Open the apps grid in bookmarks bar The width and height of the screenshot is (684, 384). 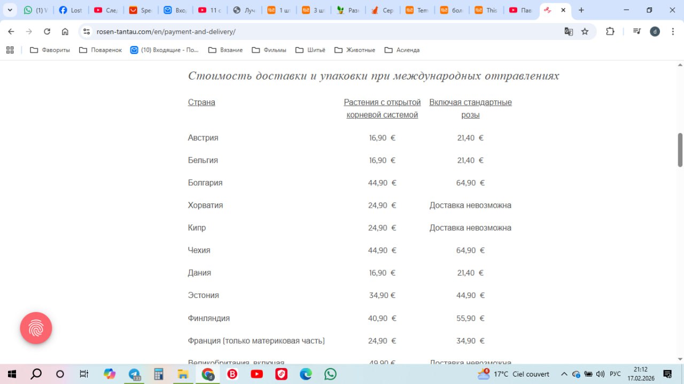10,50
